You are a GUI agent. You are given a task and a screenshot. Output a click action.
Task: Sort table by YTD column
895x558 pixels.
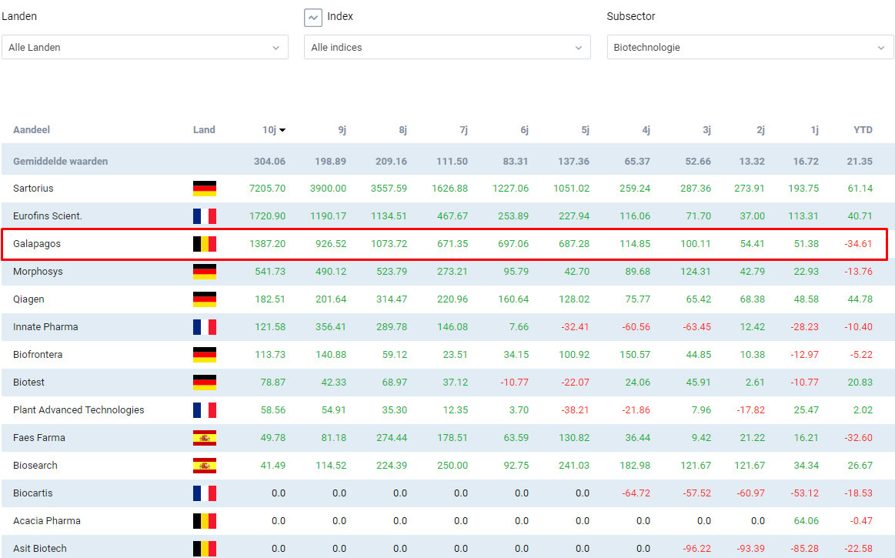863,130
